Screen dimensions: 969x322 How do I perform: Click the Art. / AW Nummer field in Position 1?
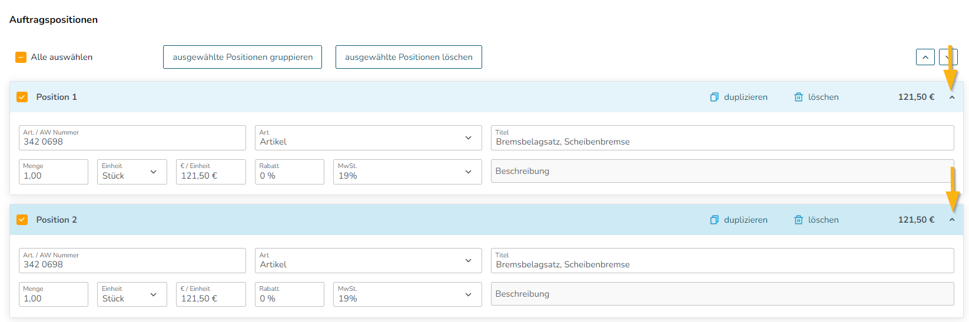tap(132, 137)
